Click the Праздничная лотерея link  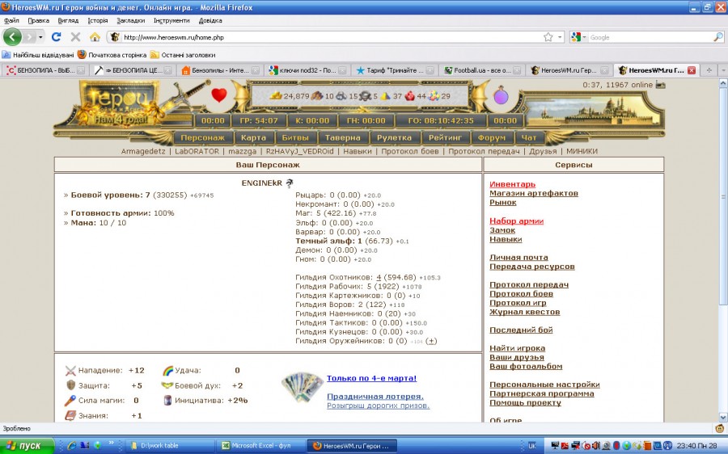pos(375,396)
